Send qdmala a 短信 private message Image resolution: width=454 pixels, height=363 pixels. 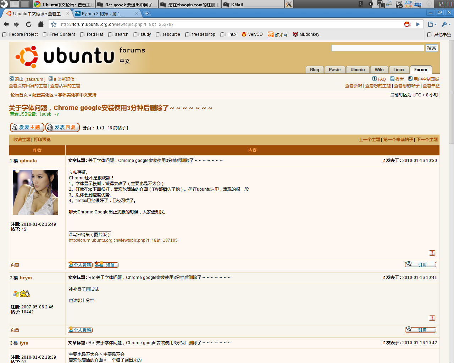click(x=106, y=265)
